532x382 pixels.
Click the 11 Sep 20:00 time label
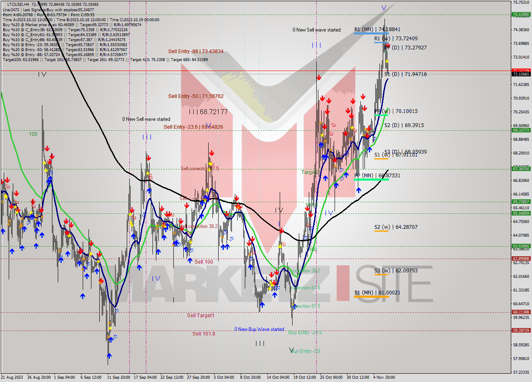(x=118, y=377)
